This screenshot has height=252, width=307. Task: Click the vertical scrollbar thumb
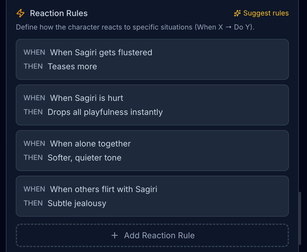pos(300,218)
